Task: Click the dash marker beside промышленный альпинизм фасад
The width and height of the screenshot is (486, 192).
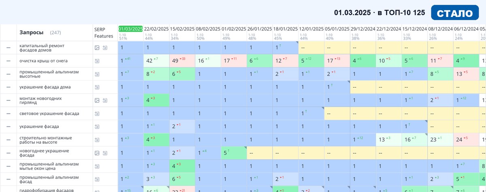Action: 8,179
